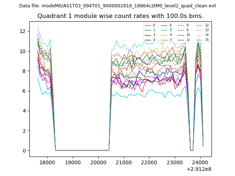Select black dashed legend entry 11
Screen dimensions: 235x176
pyautogui.click(x=184, y=40)
